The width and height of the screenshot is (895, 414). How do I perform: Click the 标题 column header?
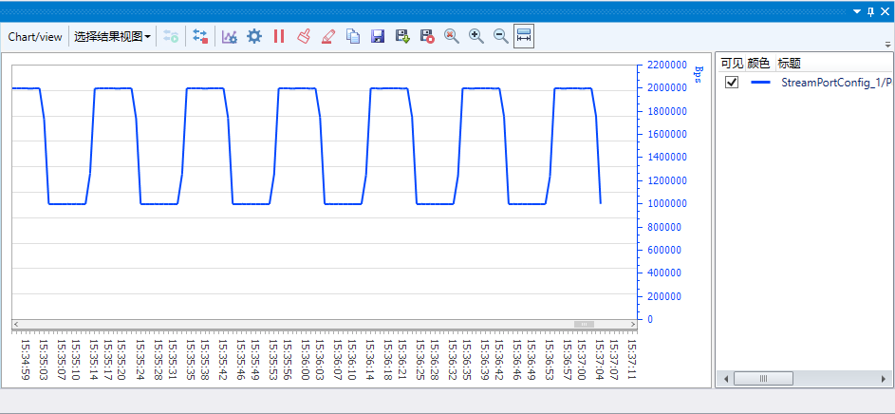[x=789, y=64]
